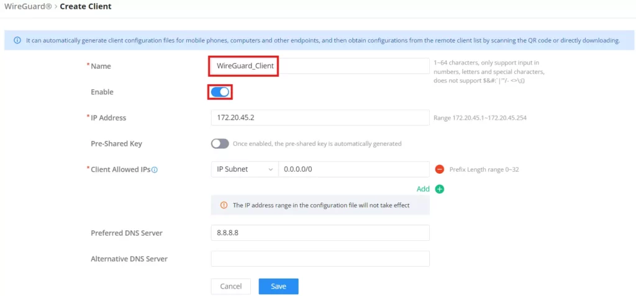Click the Save button

click(x=279, y=286)
